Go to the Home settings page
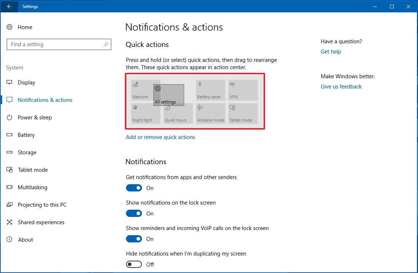Image resolution: width=418 pixels, height=273 pixels. click(25, 27)
